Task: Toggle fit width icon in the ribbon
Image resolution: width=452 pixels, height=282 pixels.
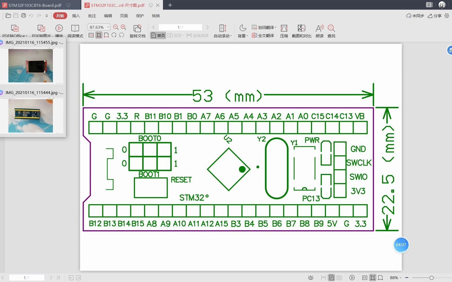Action: 106,35
